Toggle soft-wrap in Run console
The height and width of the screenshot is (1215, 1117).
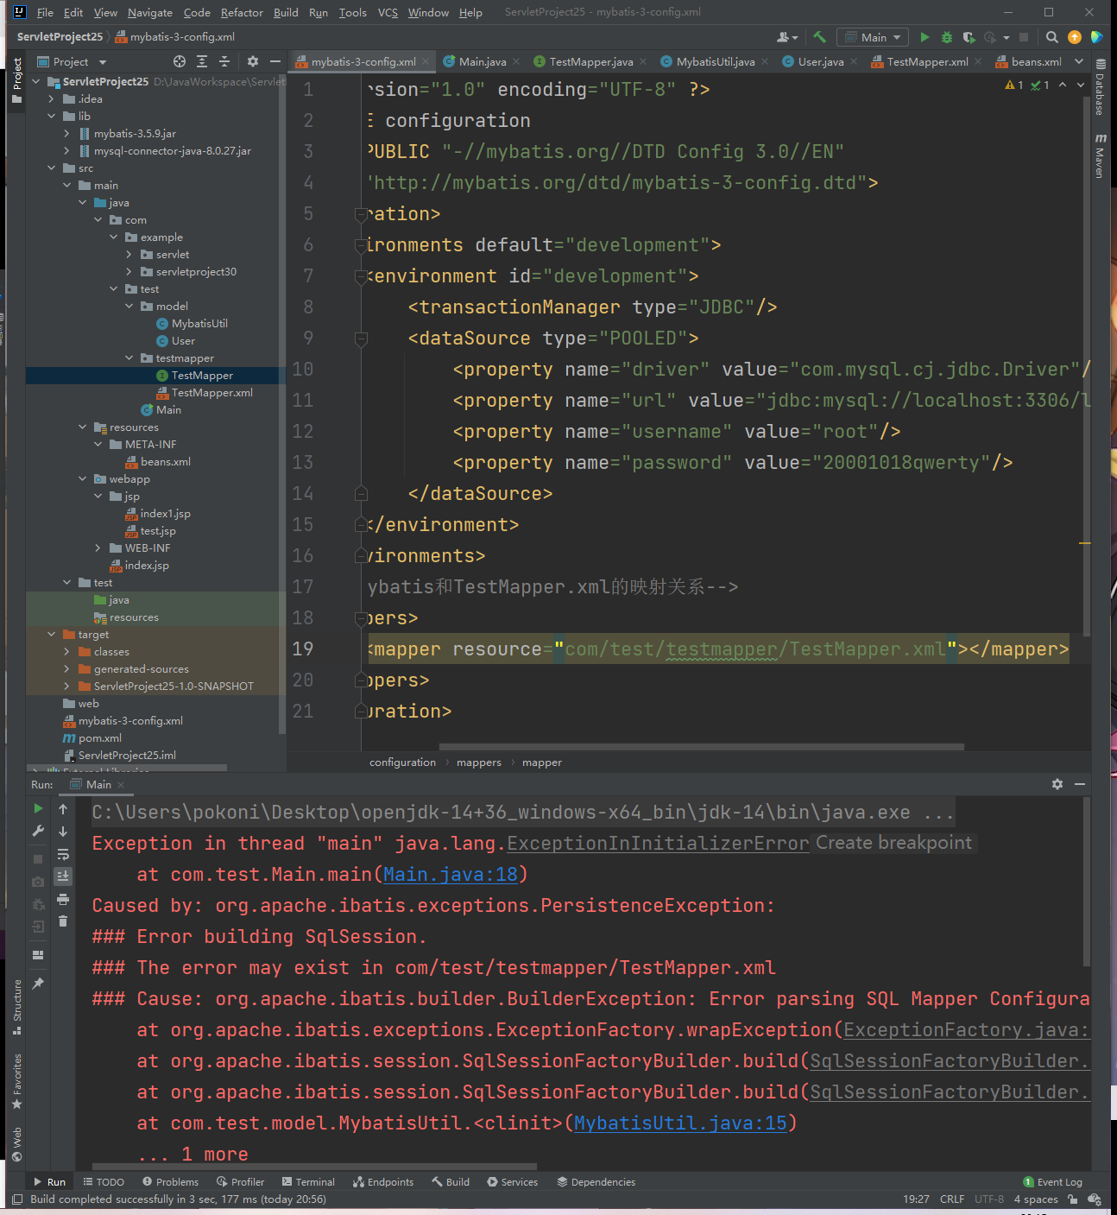[63, 854]
